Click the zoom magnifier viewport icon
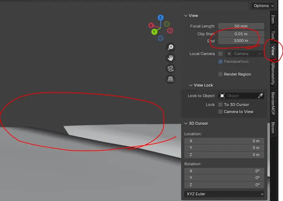Image resolution: width=283 pixels, height=201 pixels. pyautogui.click(x=171, y=47)
